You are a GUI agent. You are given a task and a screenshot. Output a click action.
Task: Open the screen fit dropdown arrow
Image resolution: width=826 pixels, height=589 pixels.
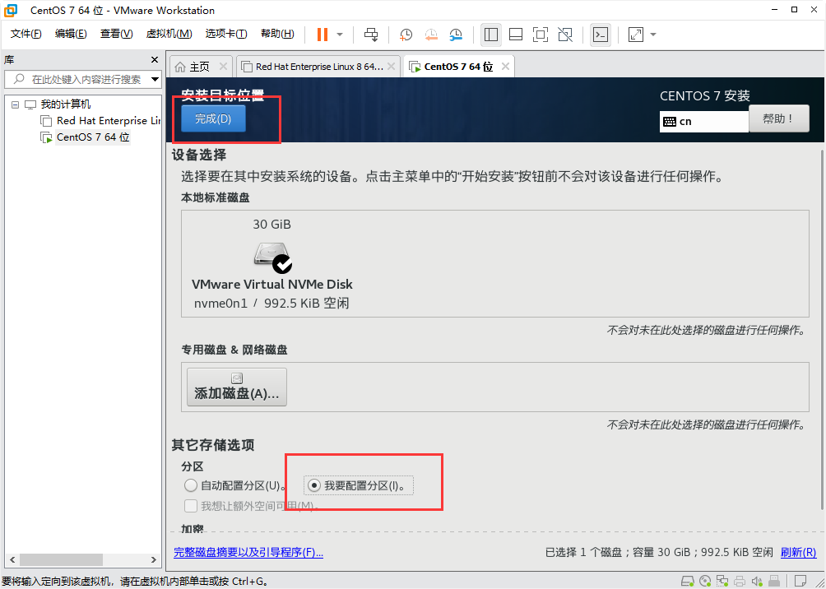652,35
